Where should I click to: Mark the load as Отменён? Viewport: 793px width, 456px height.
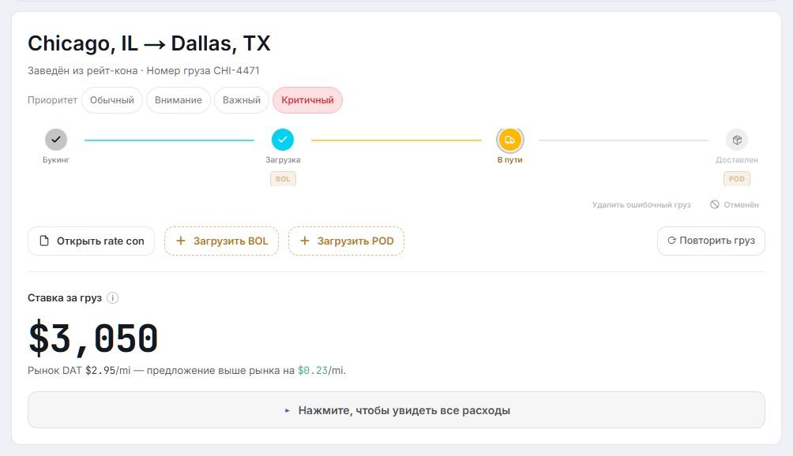point(735,204)
